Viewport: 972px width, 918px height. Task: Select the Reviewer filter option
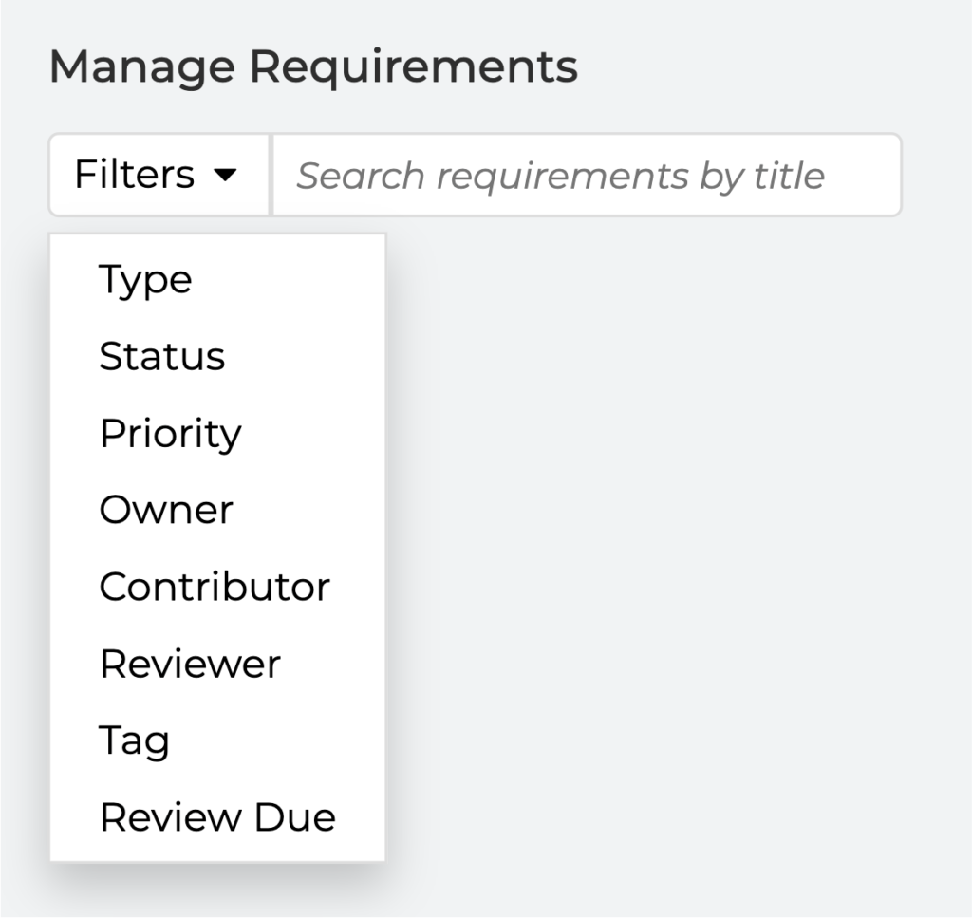pos(217,664)
